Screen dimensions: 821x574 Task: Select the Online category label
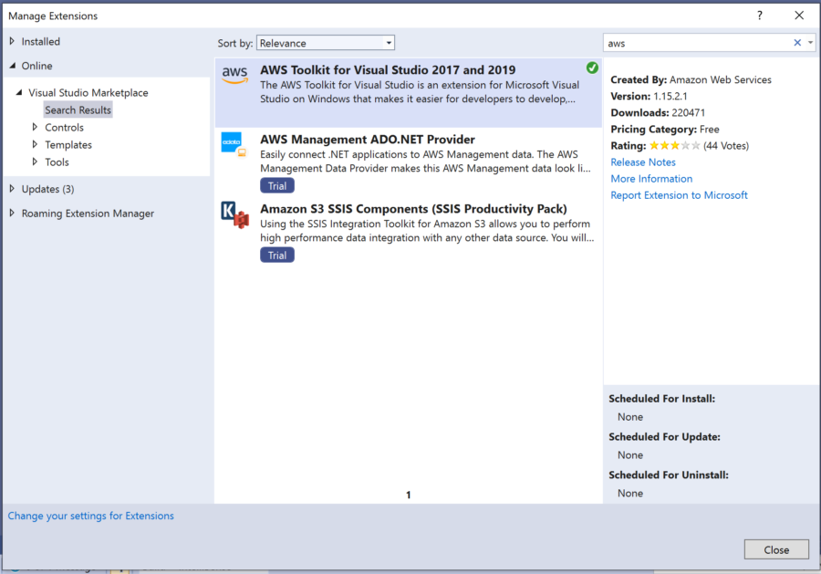pyautogui.click(x=36, y=66)
